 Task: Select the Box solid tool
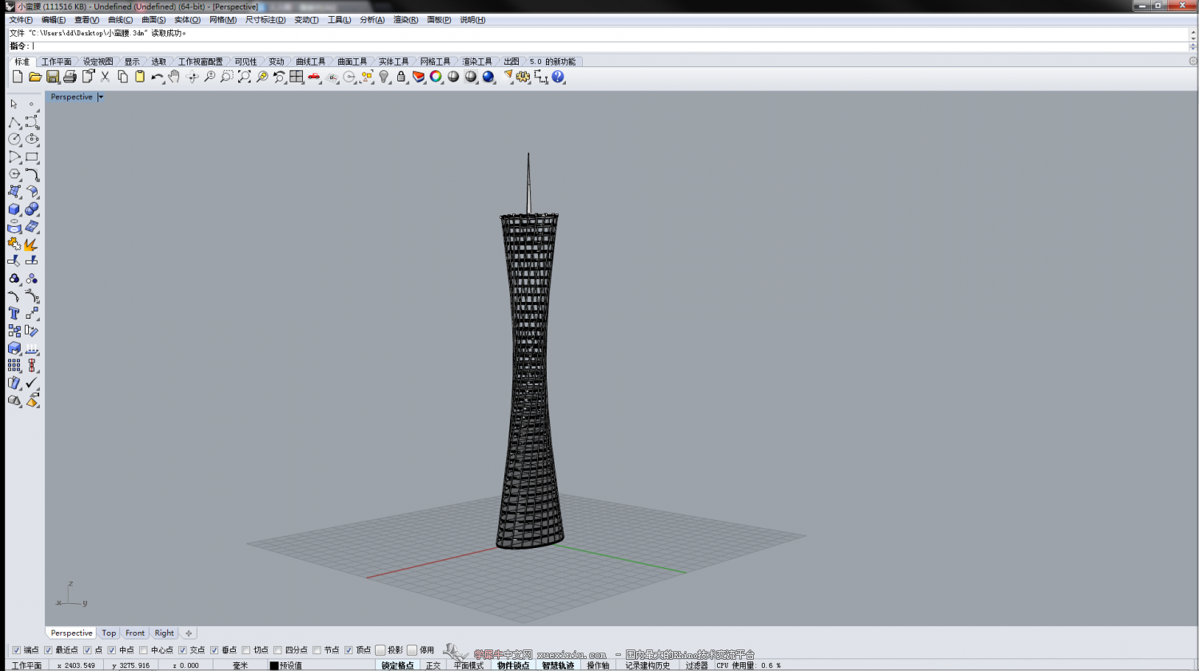pyautogui.click(x=14, y=209)
